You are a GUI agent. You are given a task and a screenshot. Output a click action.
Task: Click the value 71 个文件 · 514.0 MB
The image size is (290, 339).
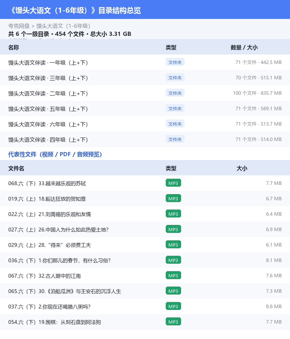[258, 139]
